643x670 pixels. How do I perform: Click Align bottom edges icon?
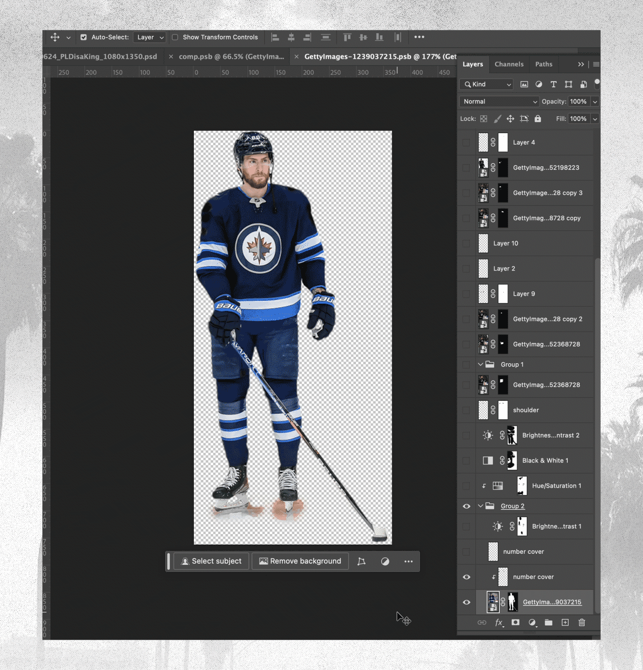(379, 37)
